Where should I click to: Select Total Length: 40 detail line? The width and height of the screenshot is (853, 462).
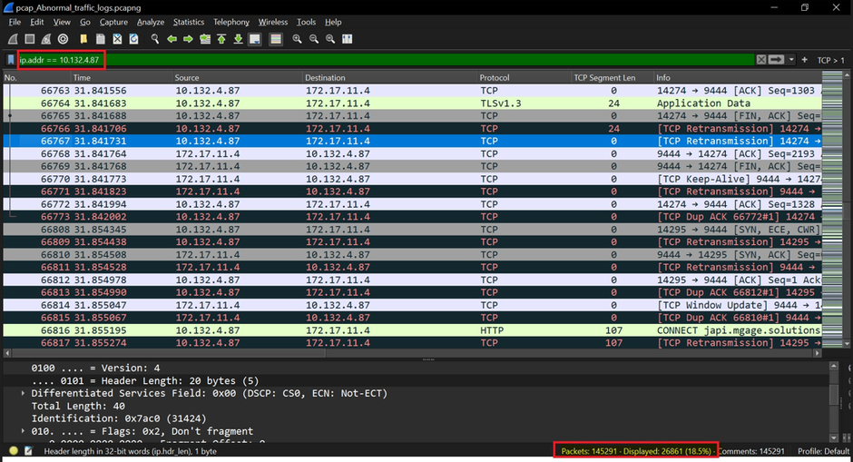78,406
